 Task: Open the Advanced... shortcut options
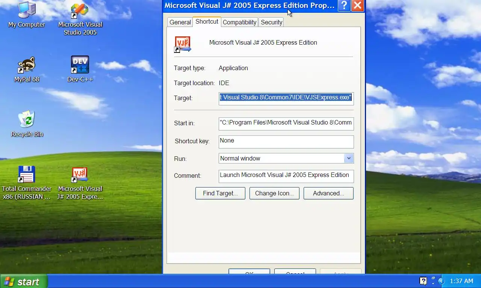[328, 193]
